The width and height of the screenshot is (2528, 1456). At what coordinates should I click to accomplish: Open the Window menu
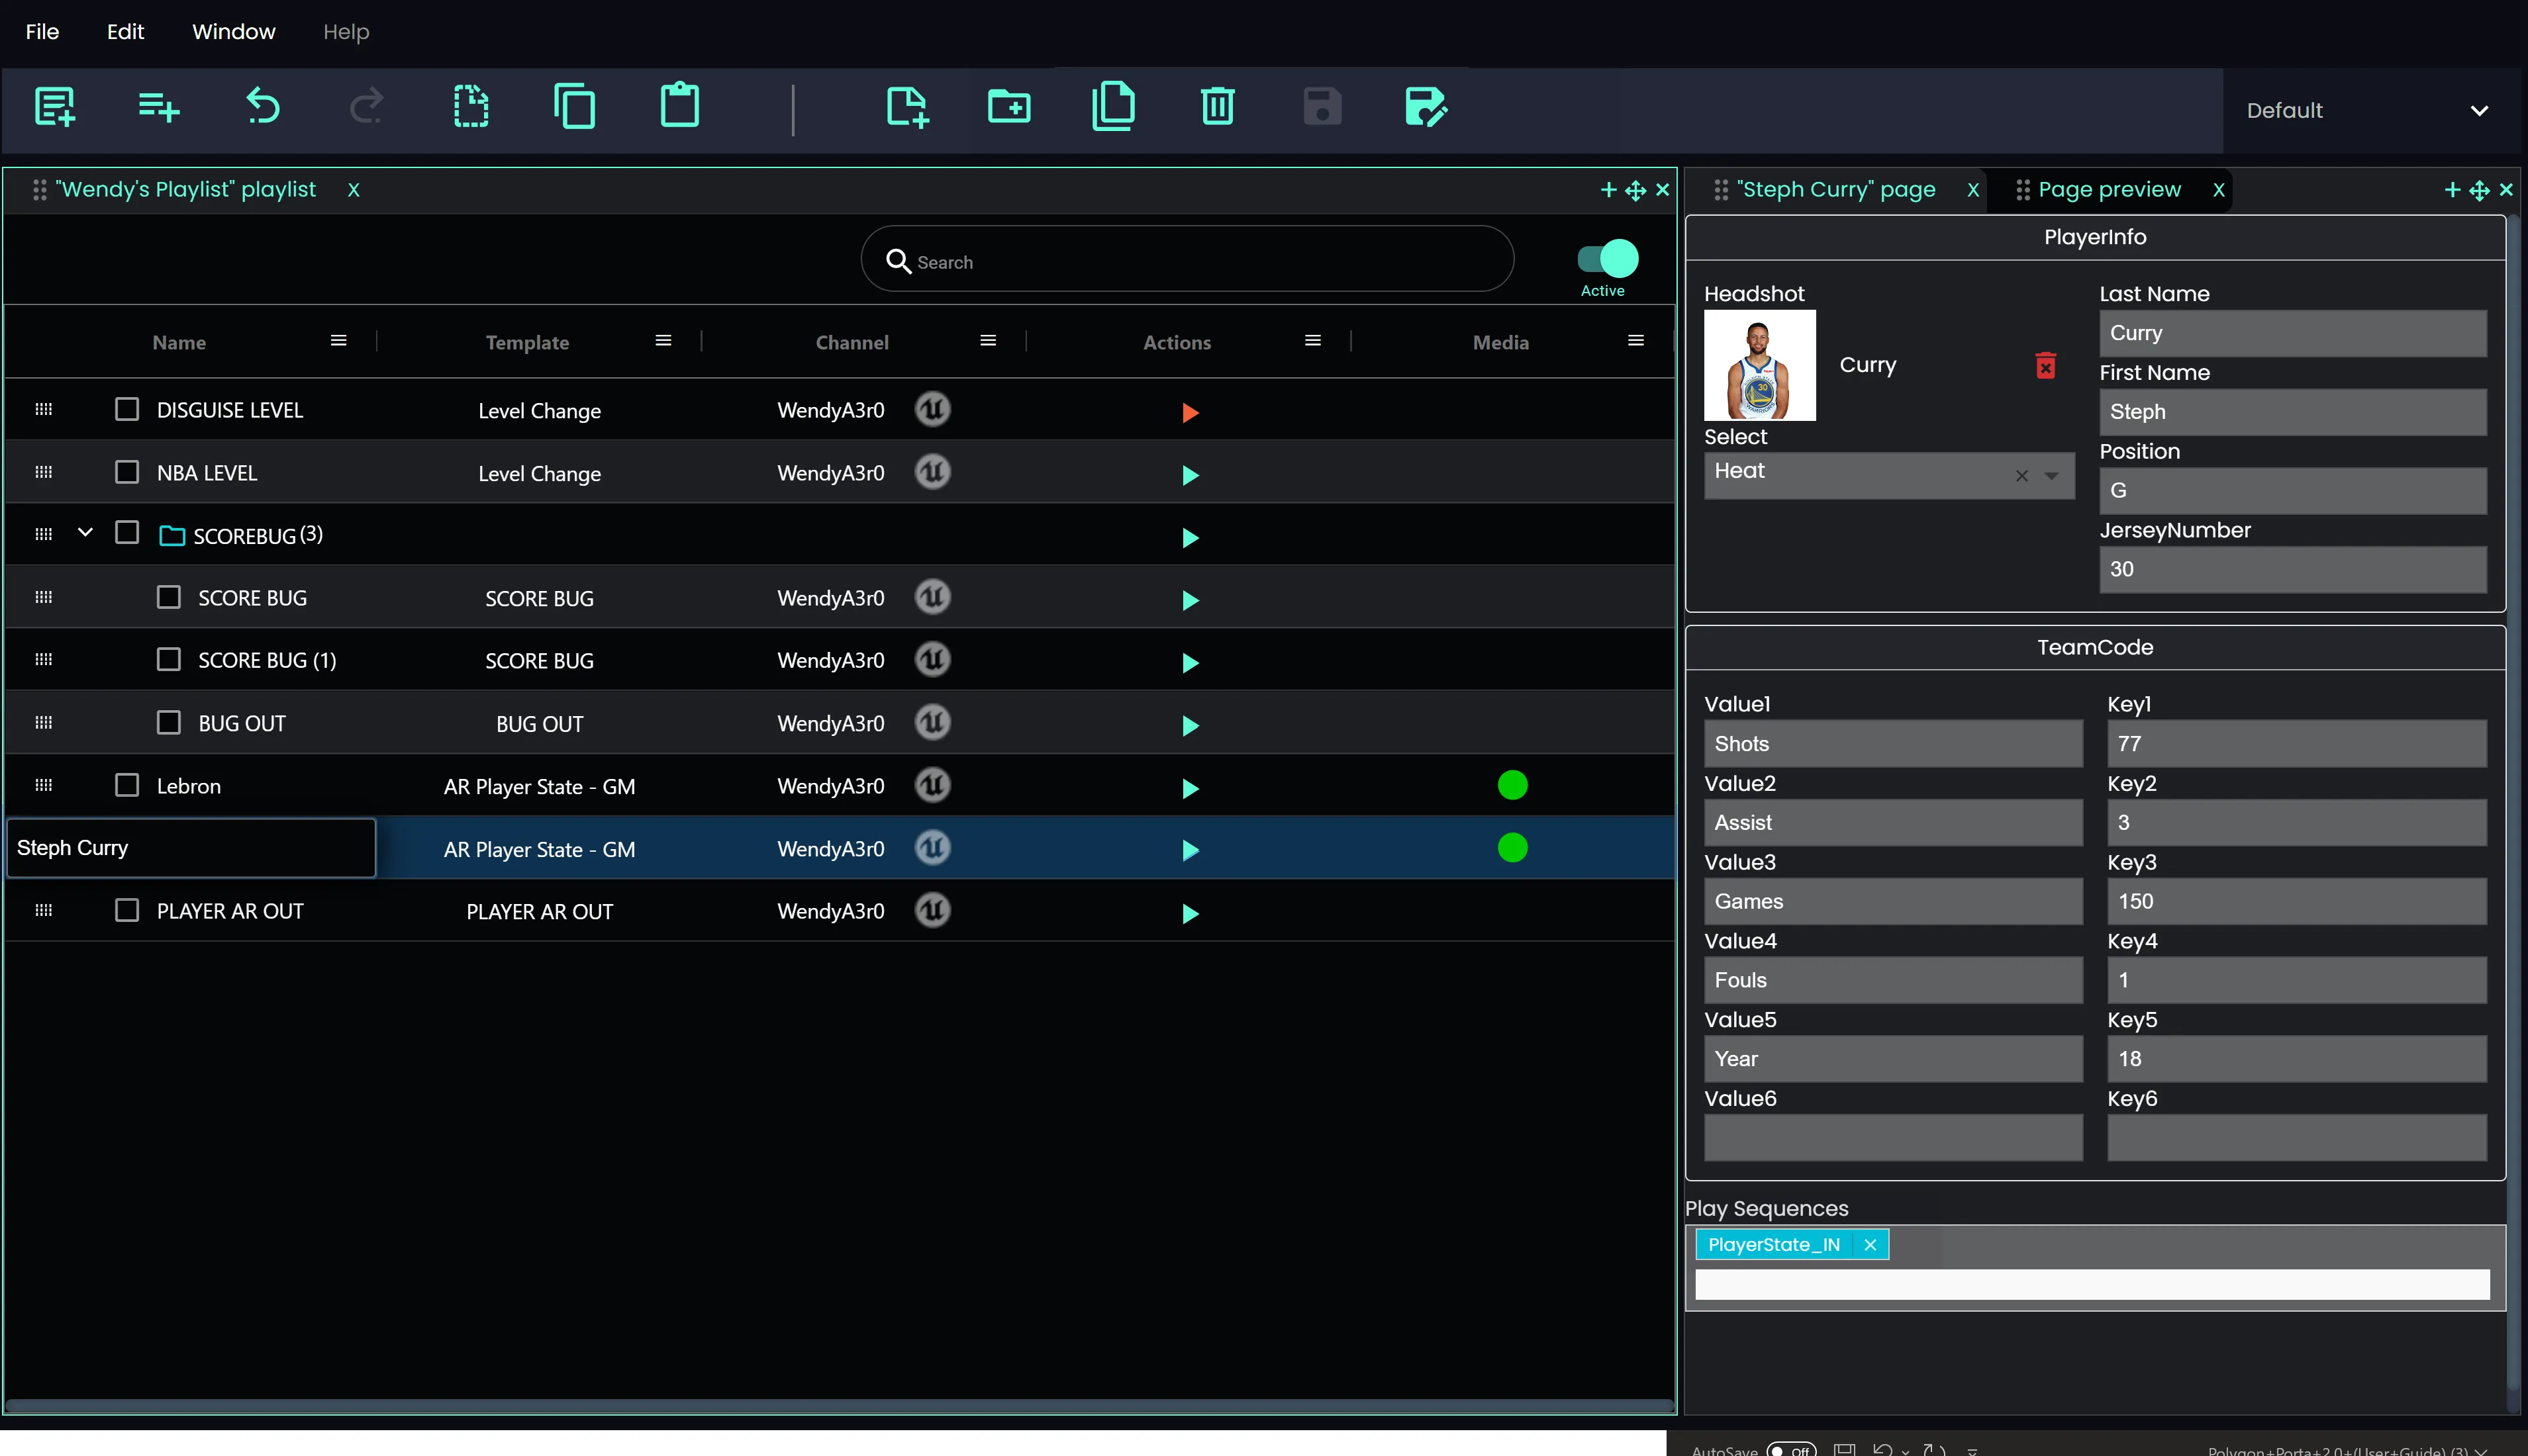[233, 32]
